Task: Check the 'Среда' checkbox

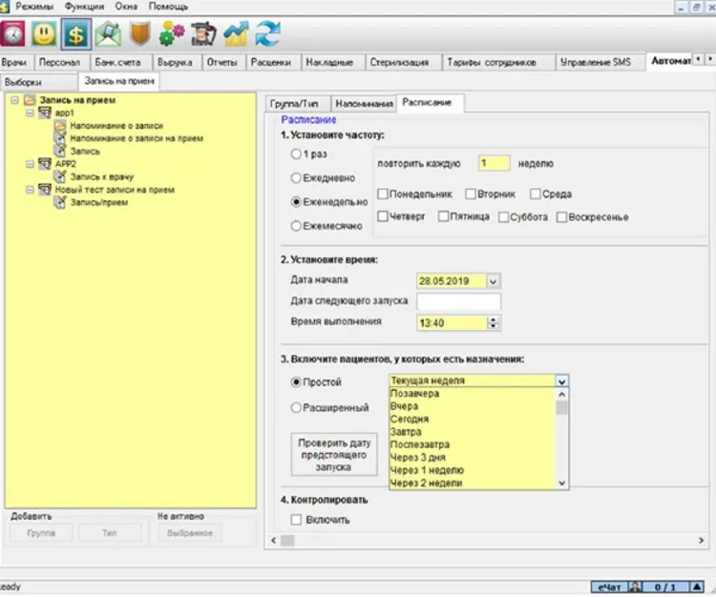Action: click(x=536, y=194)
